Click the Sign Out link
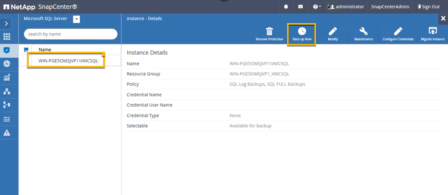448x195 pixels. 429,7
